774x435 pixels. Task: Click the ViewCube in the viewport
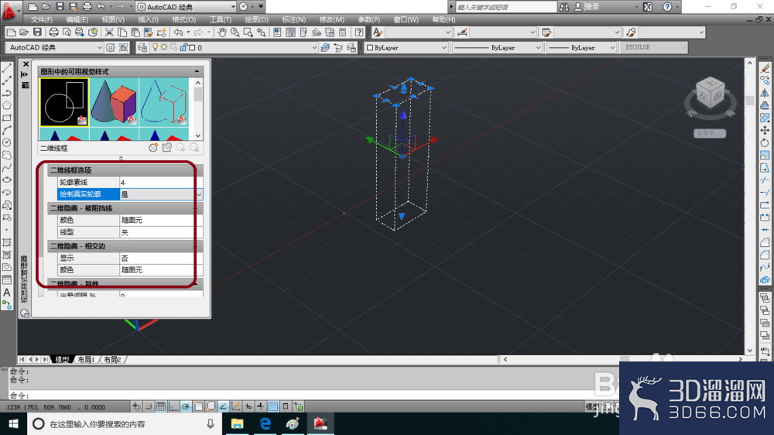[710, 94]
